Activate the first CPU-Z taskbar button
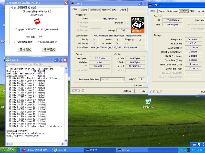Image resolution: width=205 pixels, height=153 pixels. click(x=100, y=150)
